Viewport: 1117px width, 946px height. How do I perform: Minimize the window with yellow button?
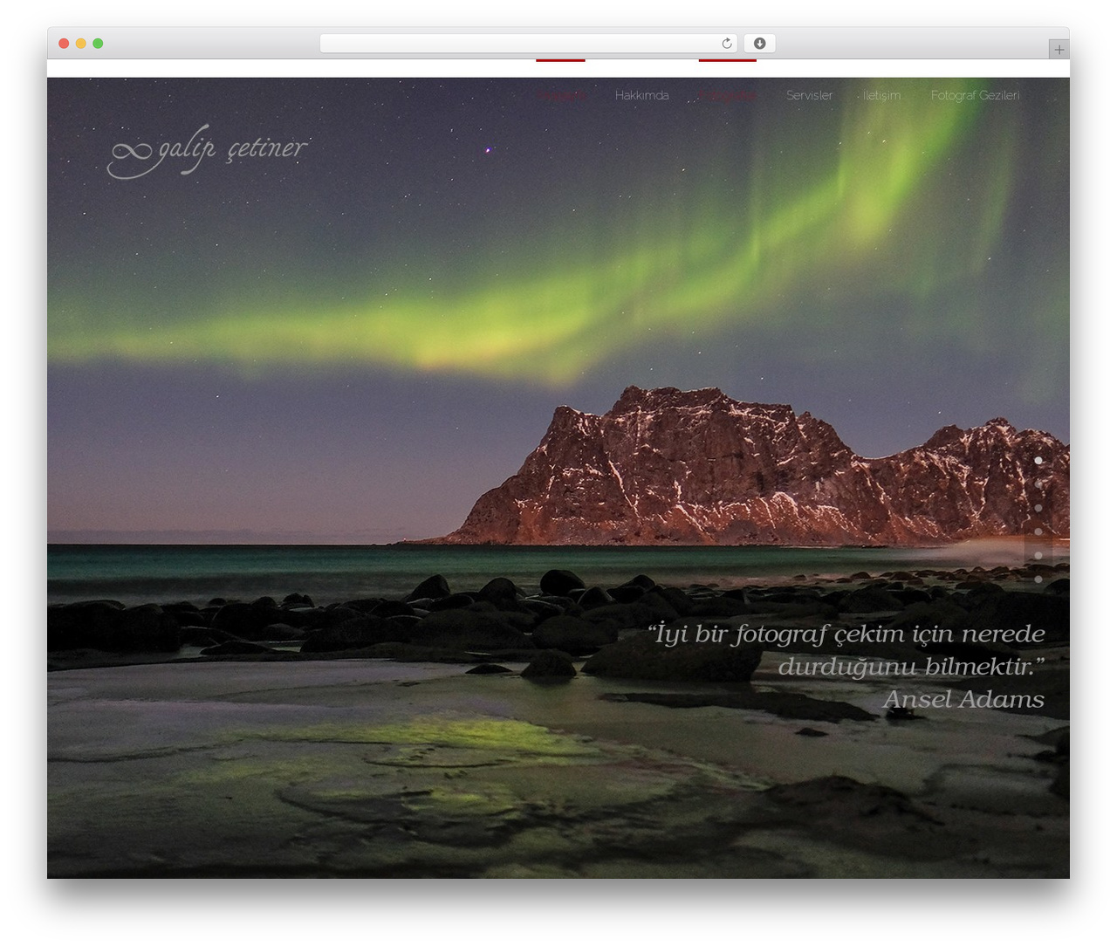80,44
